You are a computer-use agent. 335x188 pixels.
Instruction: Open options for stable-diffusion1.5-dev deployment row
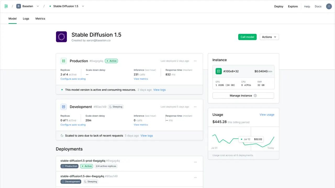tap(195, 178)
